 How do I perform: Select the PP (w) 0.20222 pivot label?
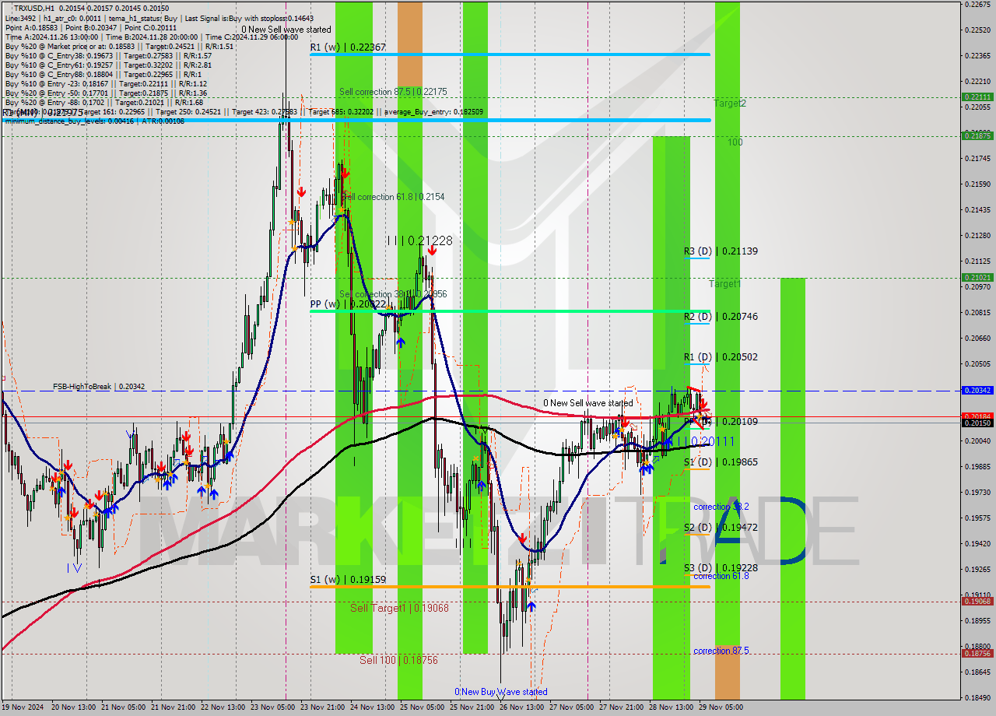(x=345, y=304)
